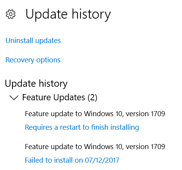Select the first version 1709 feature update entry

pos(95,114)
